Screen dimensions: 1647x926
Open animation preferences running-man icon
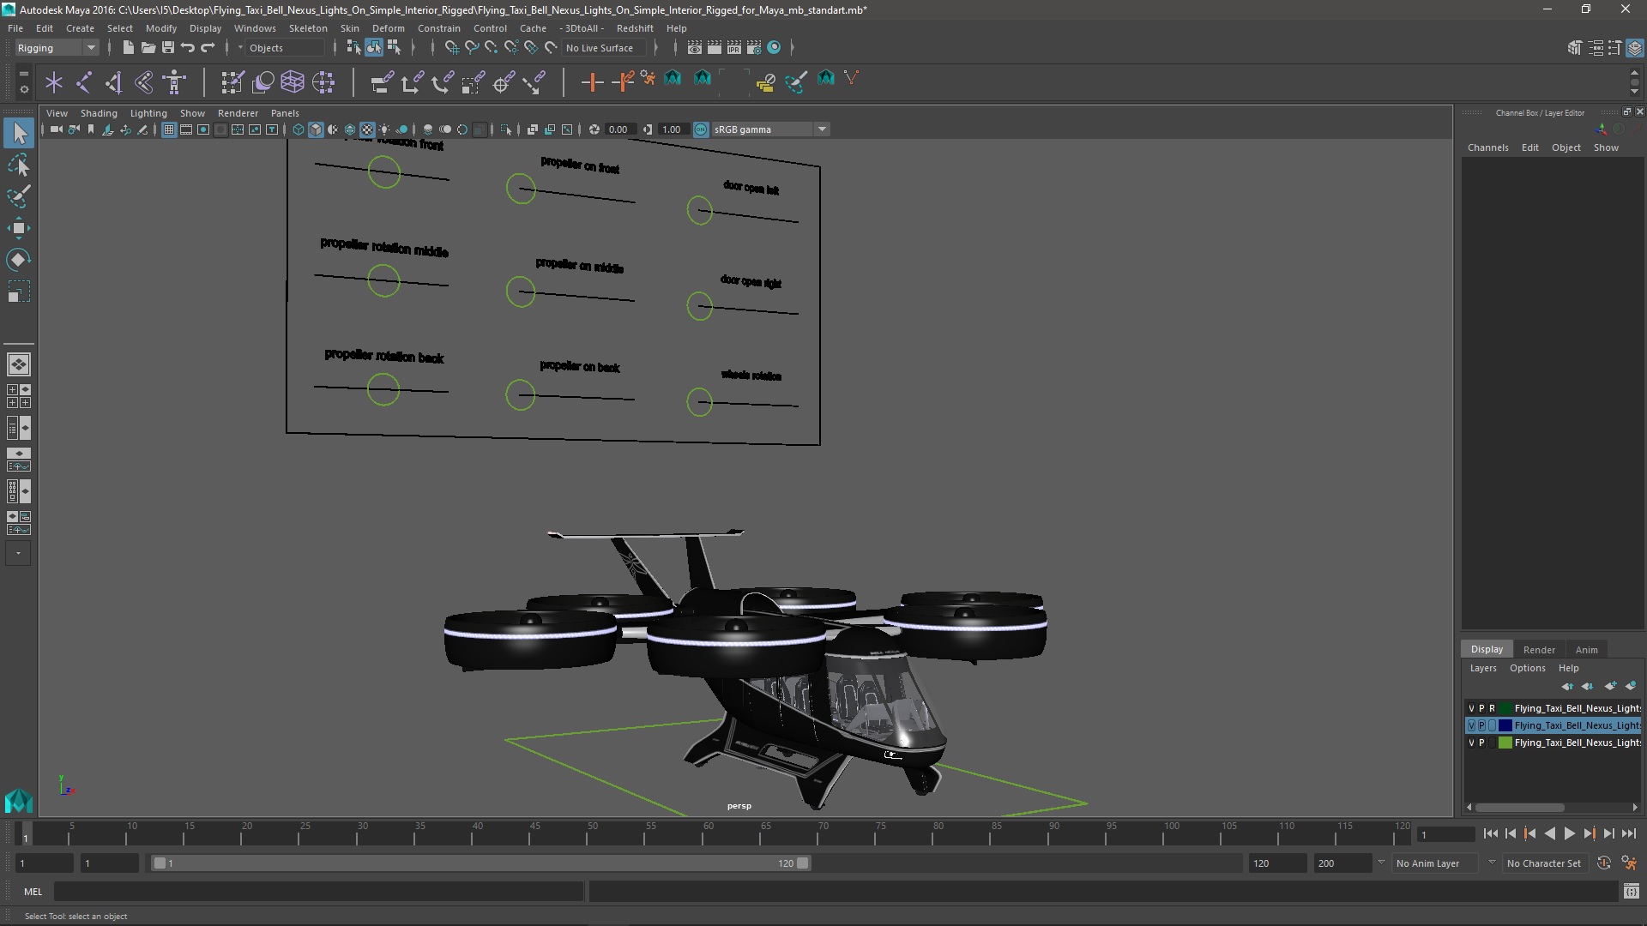click(1629, 863)
